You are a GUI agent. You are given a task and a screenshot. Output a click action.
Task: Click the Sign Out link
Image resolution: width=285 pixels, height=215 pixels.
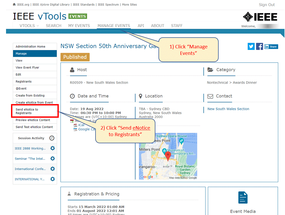[267, 5]
